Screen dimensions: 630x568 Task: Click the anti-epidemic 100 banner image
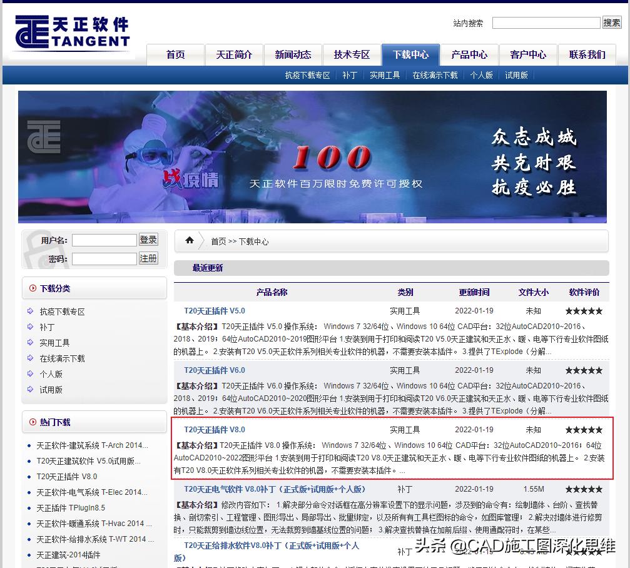point(312,156)
